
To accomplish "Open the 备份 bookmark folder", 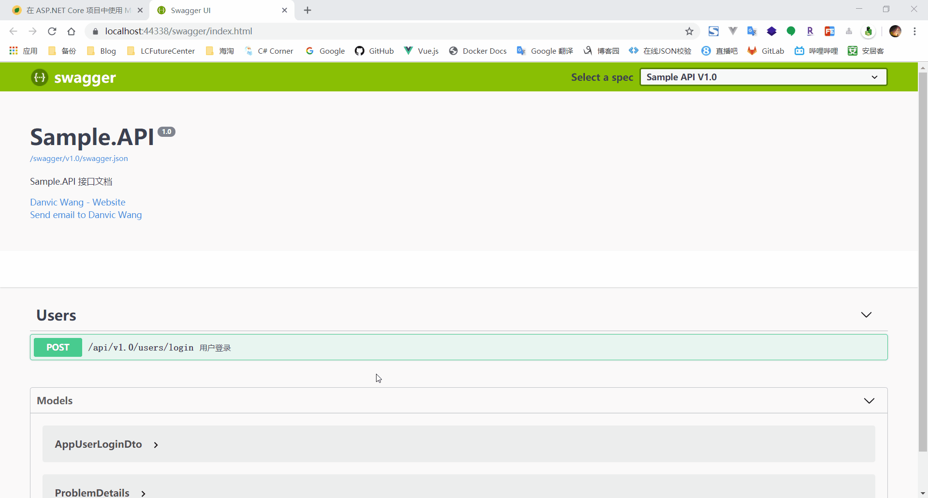I will point(62,51).
